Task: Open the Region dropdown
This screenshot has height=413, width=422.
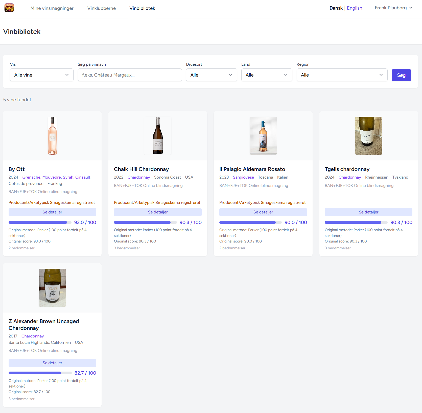Action: point(342,75)
